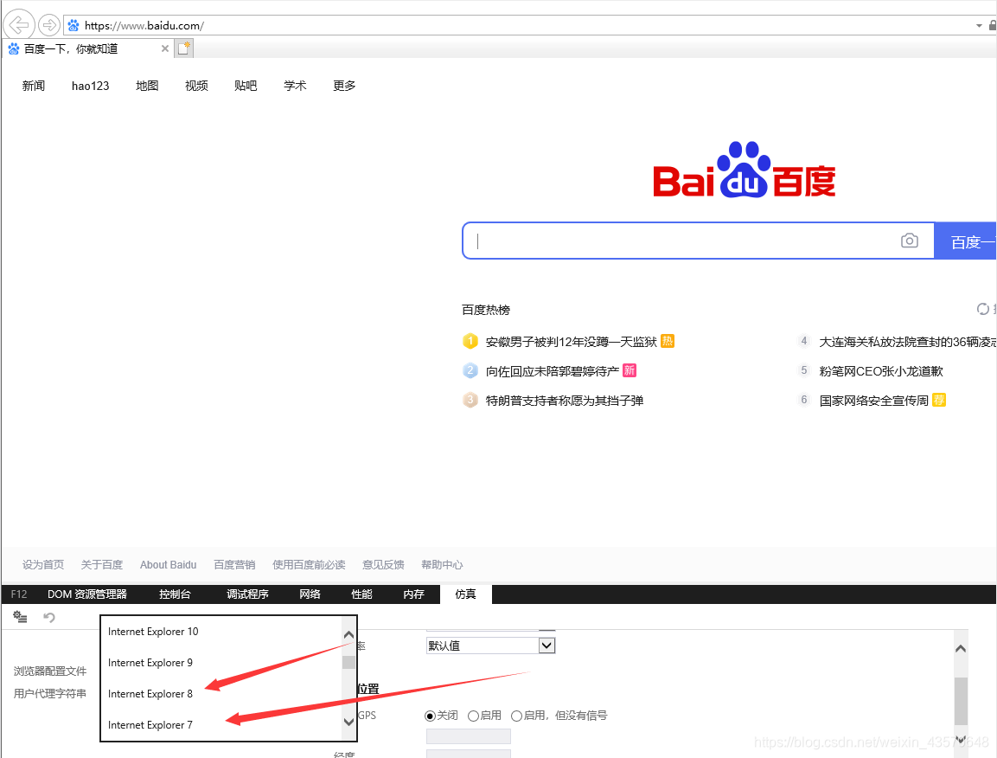The height and width of the screenshot is (758, 997).
Task: Select GPS 启用 radio button
Action: coord(473,716)
